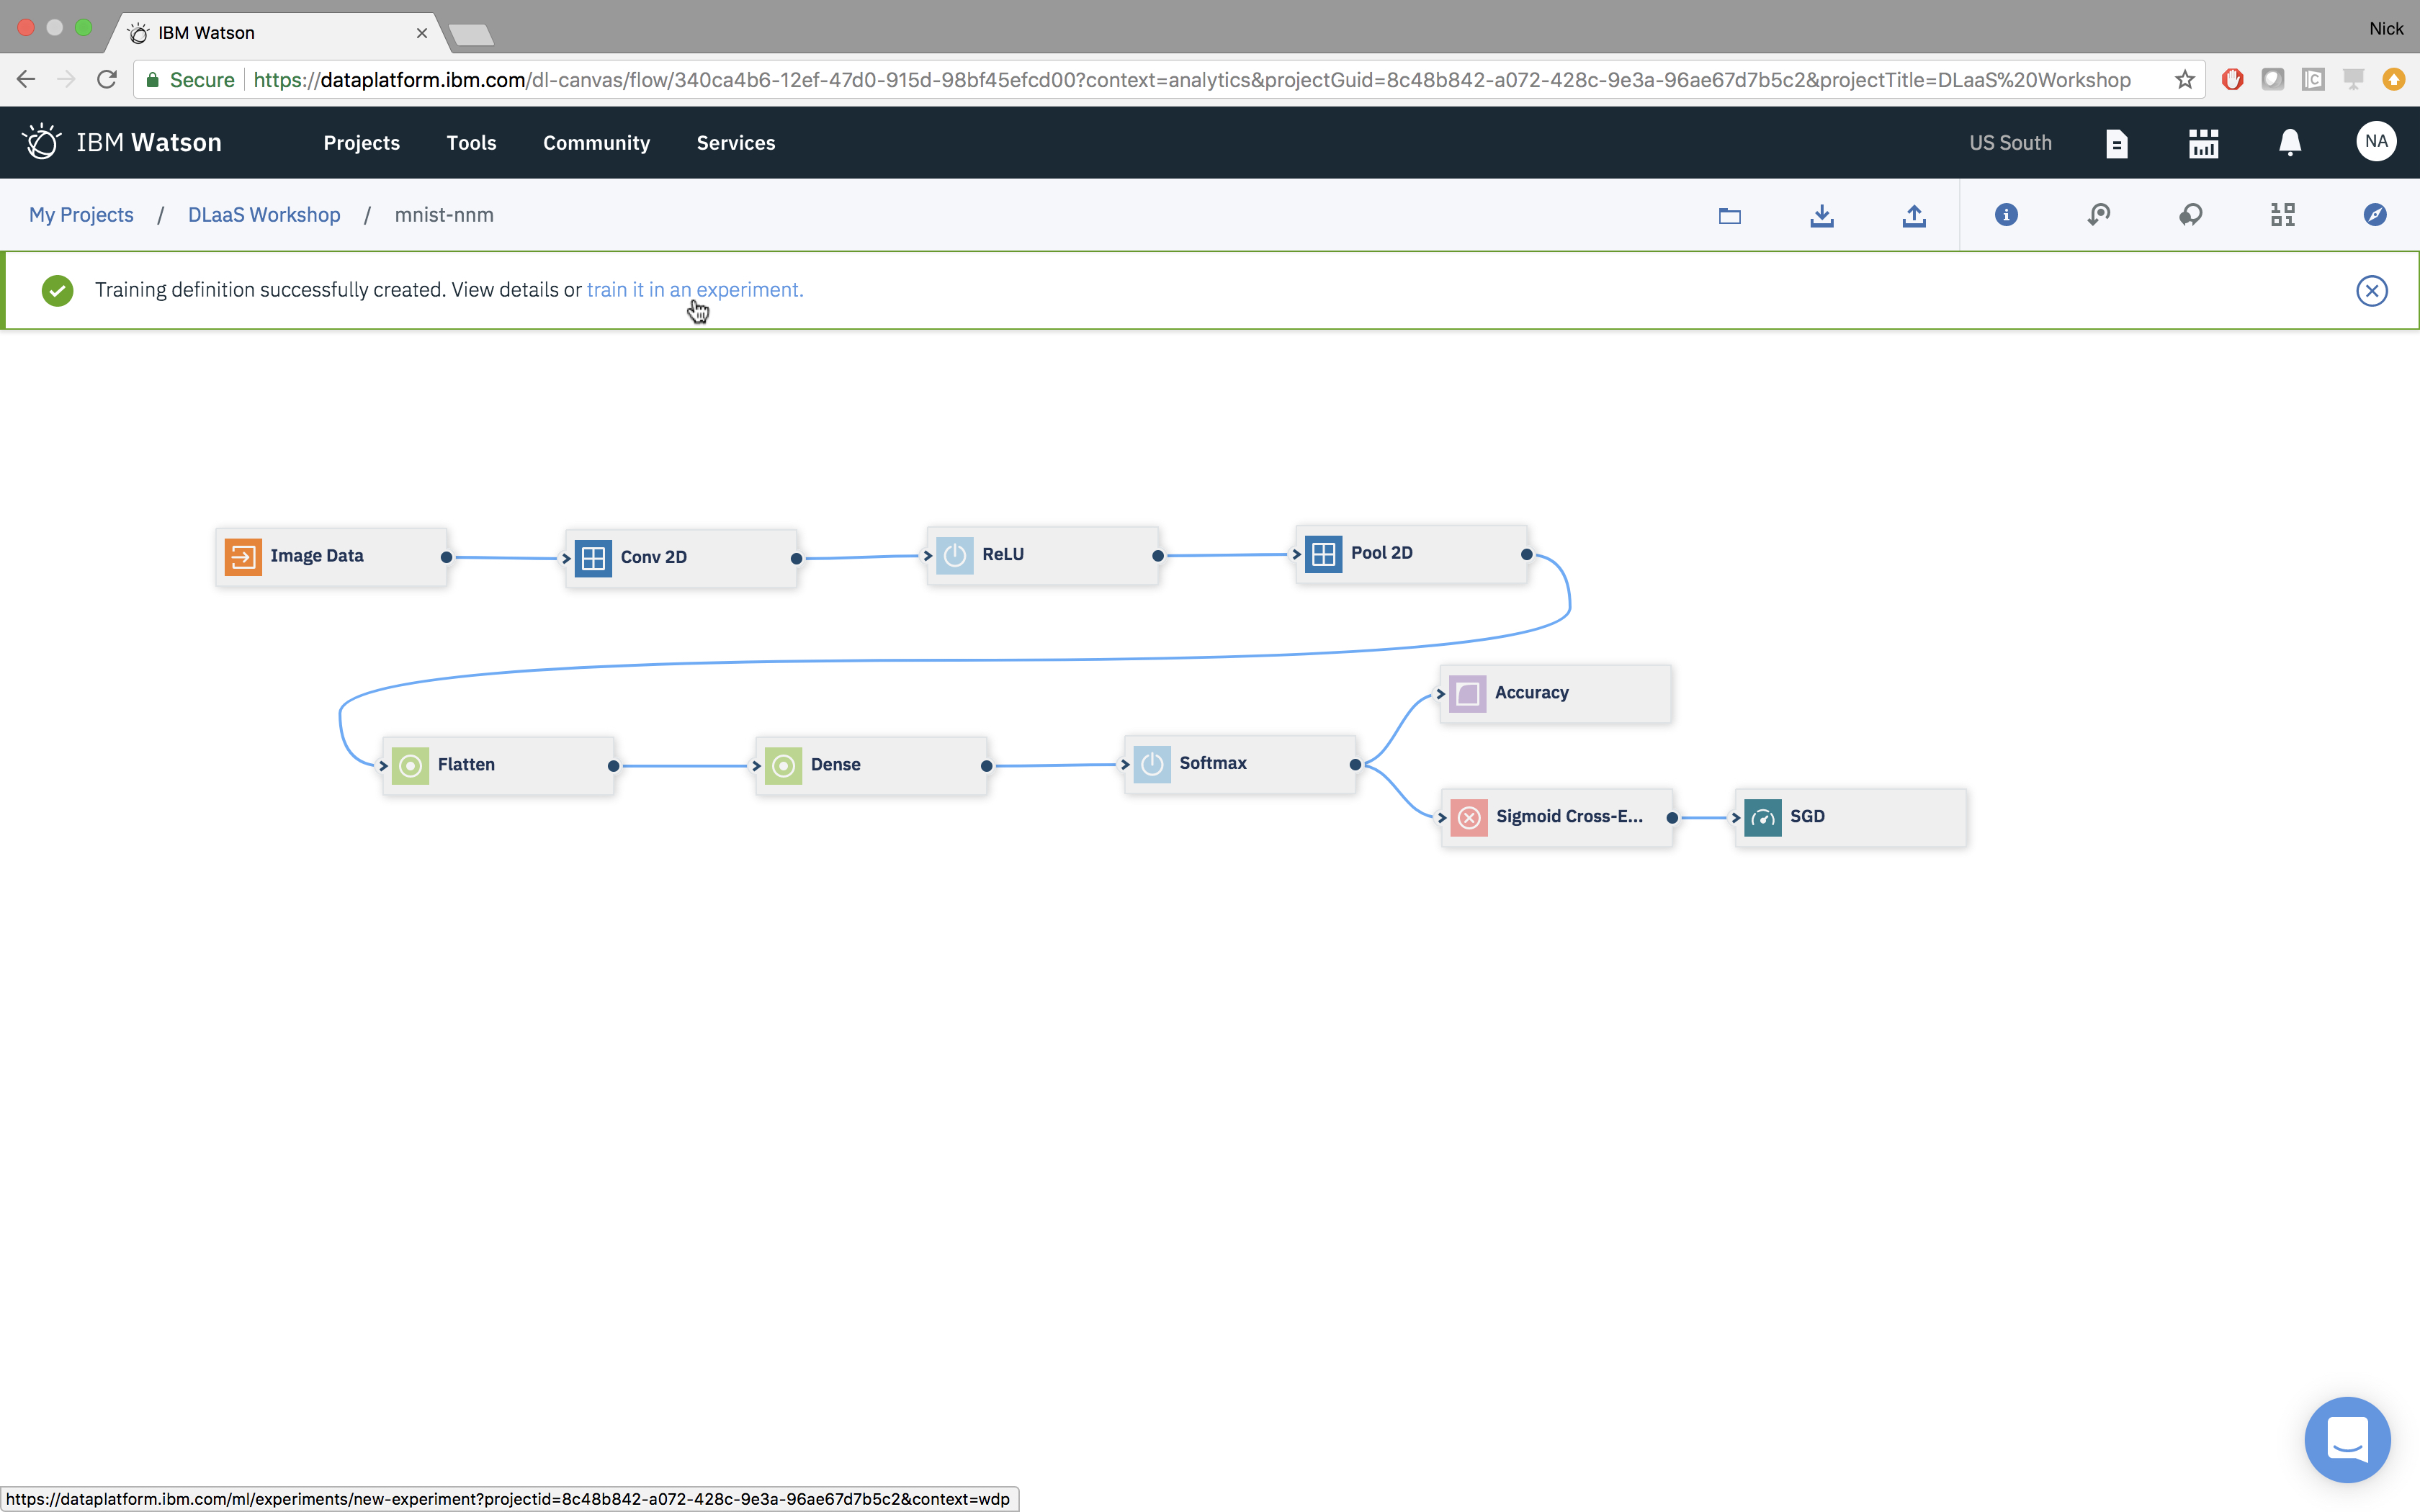2420x1512 pixels.
Task: Reload the browser page
Action: click(107, 79)
